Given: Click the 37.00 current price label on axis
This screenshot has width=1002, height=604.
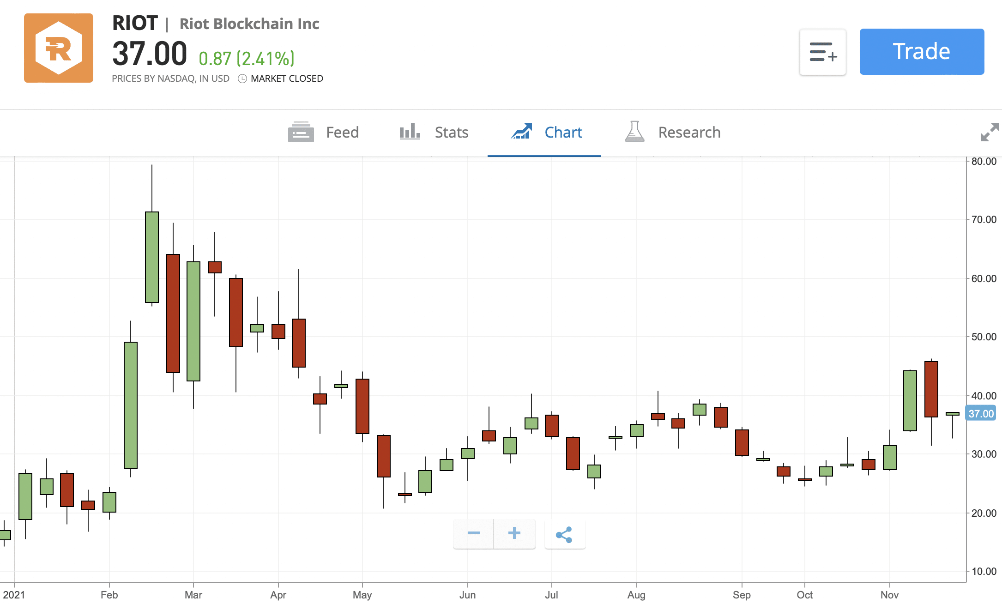Looking at the screenshot, I should [x=981, y=414].
